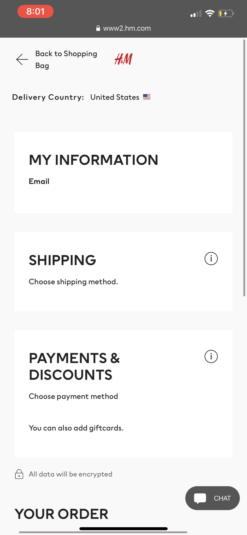Tap the United States flag icon
The height and width of the screenshot is (535, 247).
147,97
